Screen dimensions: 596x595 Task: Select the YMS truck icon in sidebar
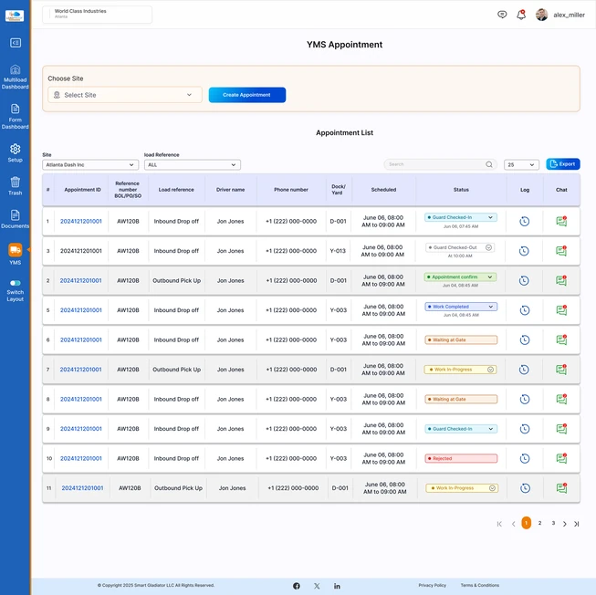tap(16, 250)
